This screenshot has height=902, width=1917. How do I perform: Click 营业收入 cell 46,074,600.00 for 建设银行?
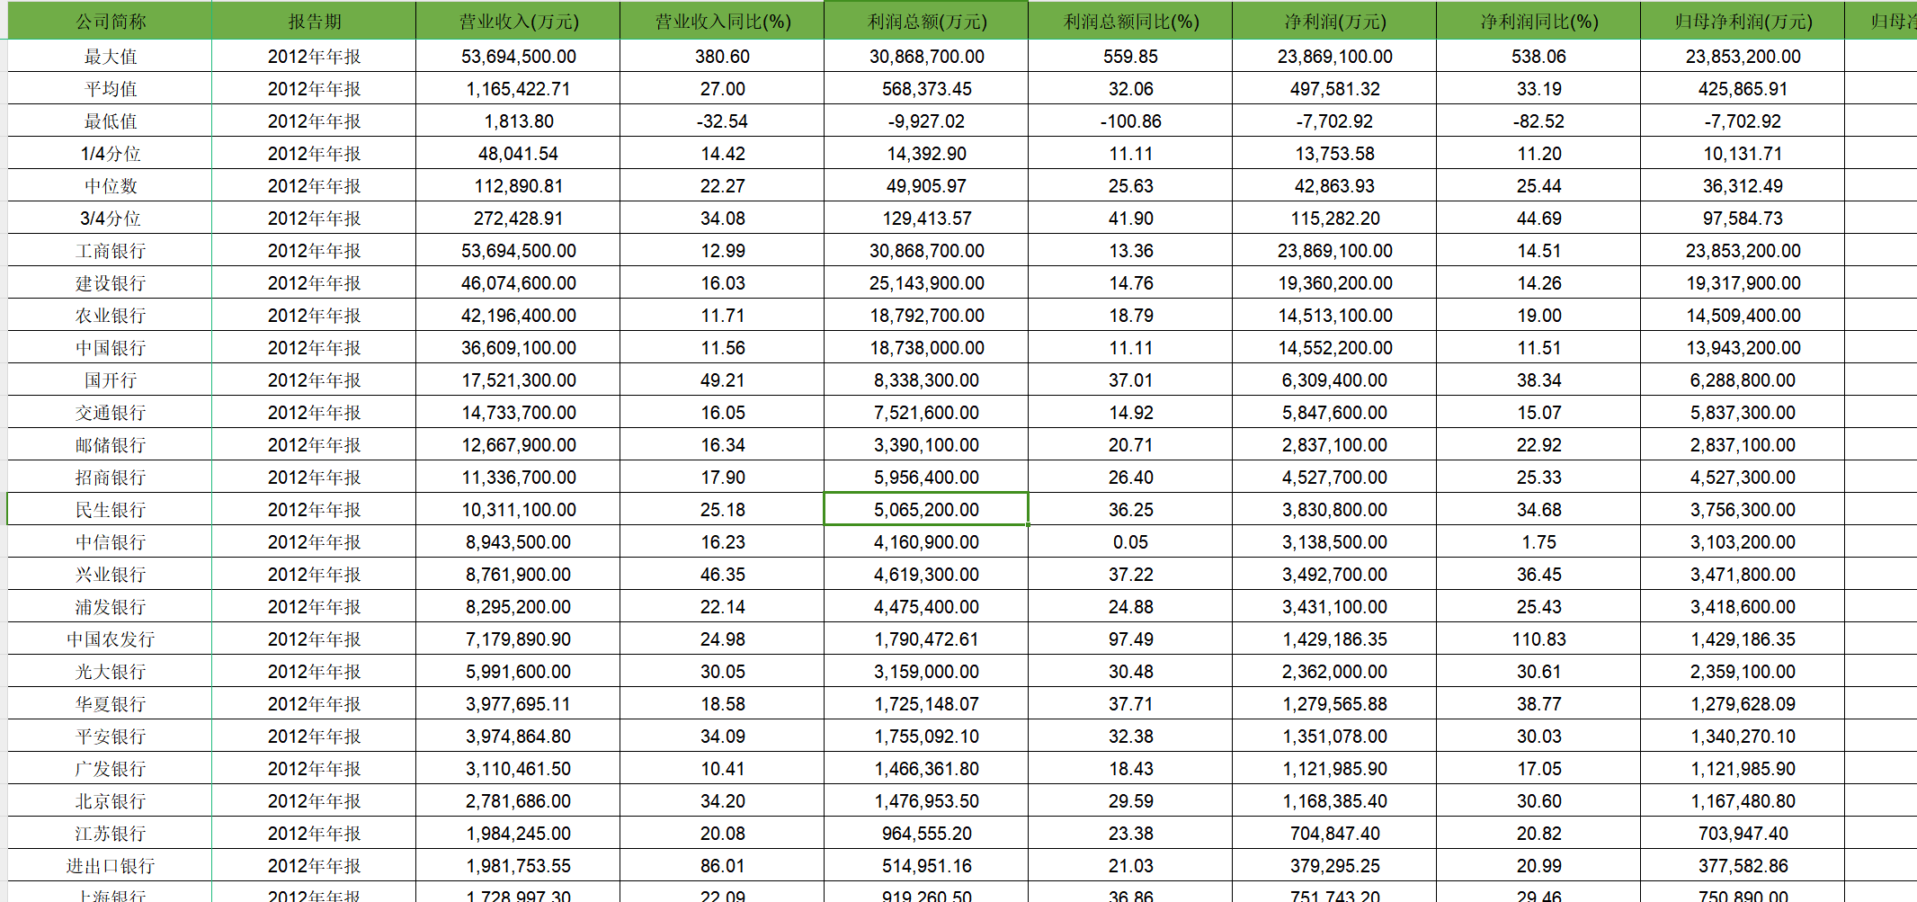click(x=518, y=282)
